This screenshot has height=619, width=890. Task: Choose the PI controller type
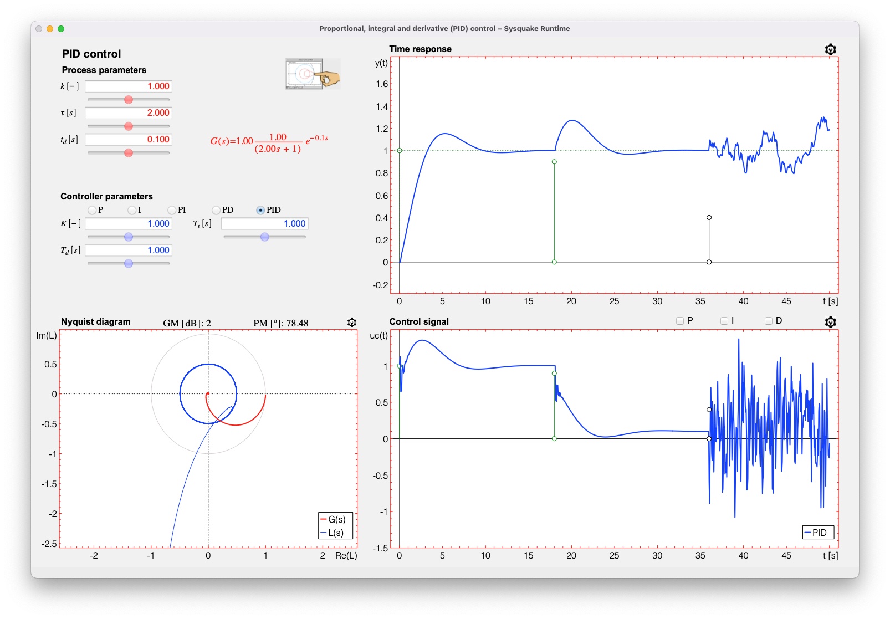[172, 210]
